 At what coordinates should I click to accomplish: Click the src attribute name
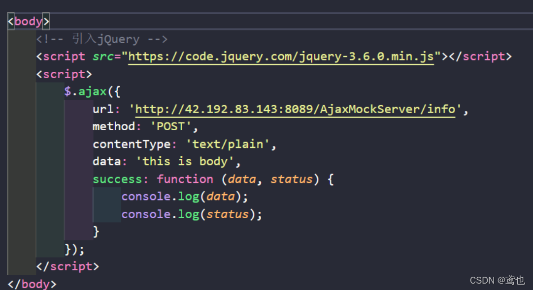pos(103,57)
